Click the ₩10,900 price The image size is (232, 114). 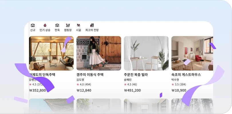tap(179, 90)
